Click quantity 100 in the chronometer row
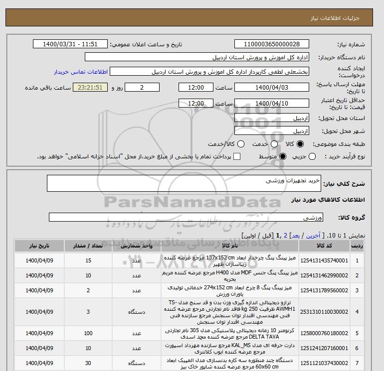The height and width of the screenshot is (371, 384). pos(88,333)
